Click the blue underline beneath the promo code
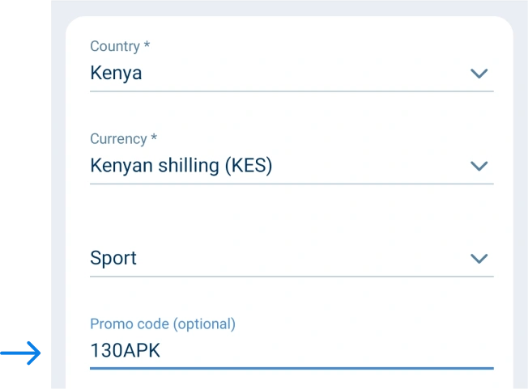The width and height of the screenshot is (528, 389). point(292,368)
